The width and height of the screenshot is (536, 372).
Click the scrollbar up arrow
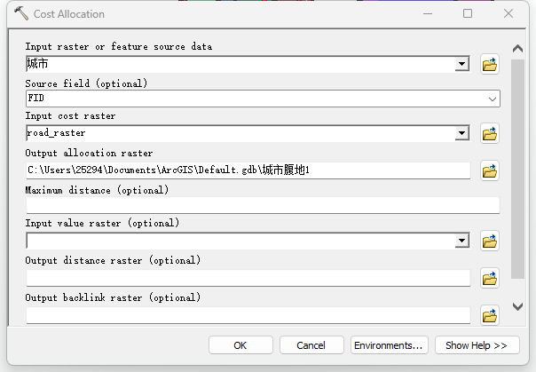(x=517, y=49)
